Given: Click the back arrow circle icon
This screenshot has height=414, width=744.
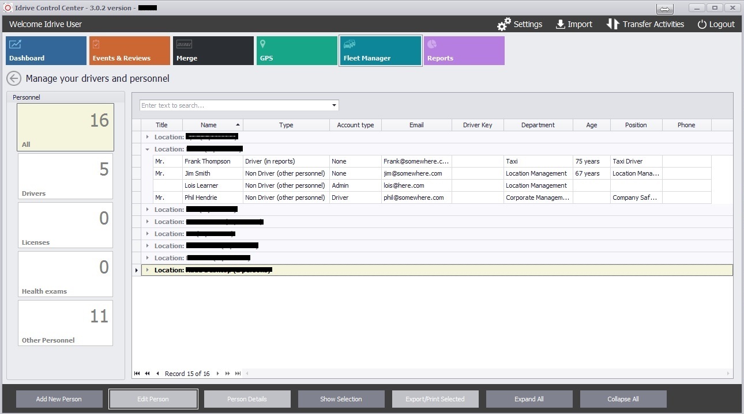Looking at the screenshot, I should tap(14, 78).
